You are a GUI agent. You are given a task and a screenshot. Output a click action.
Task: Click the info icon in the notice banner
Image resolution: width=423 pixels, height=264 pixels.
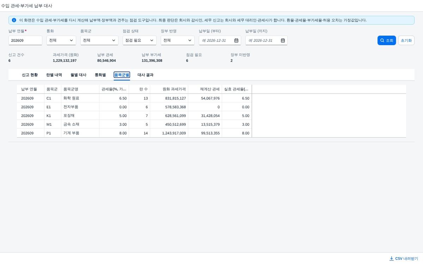(x=14, y=20)
